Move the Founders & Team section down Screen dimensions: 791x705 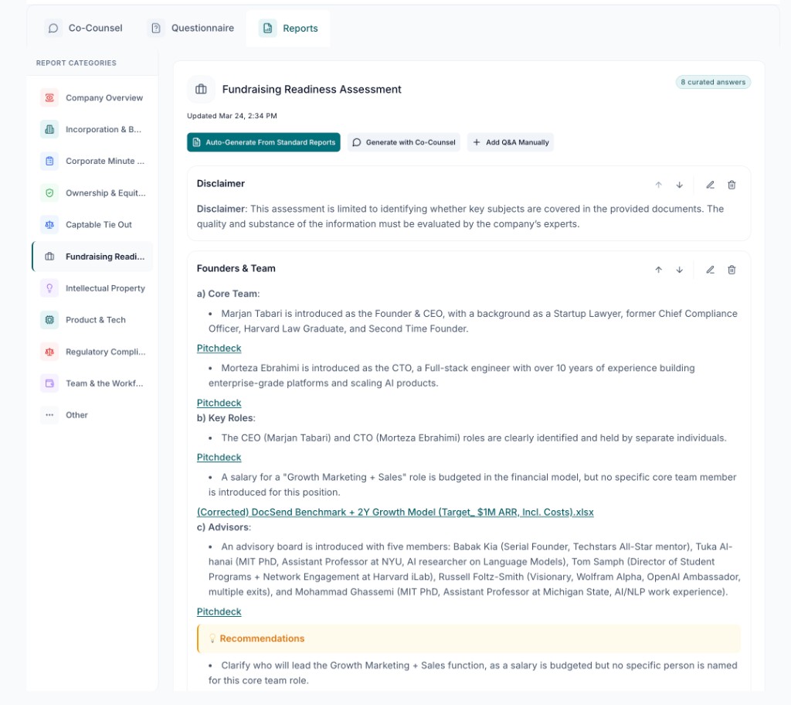679,269
